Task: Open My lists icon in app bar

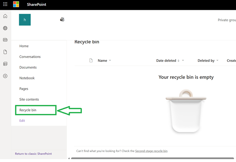Action: coord(5,64)
